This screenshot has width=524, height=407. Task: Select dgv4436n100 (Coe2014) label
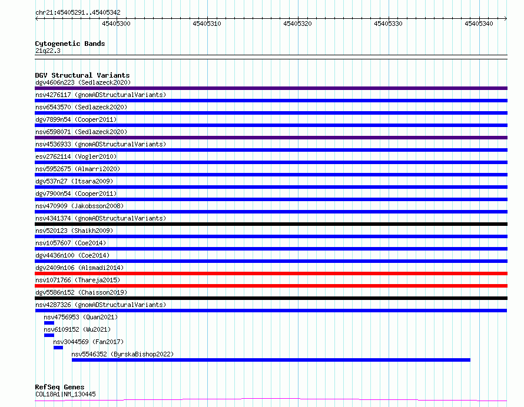click(x=72, y=255)
